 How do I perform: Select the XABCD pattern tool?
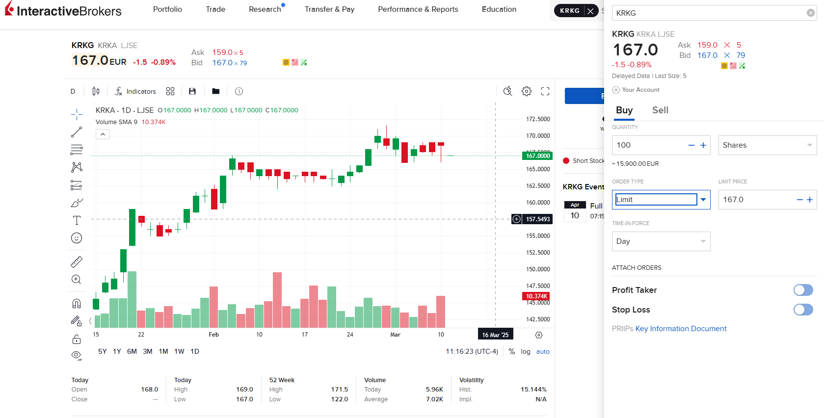coord(77,167)
